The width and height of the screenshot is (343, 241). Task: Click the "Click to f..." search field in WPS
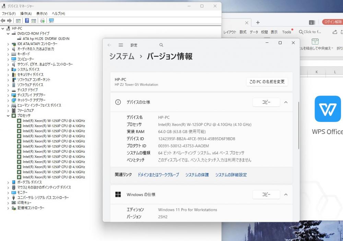[310, 32]
